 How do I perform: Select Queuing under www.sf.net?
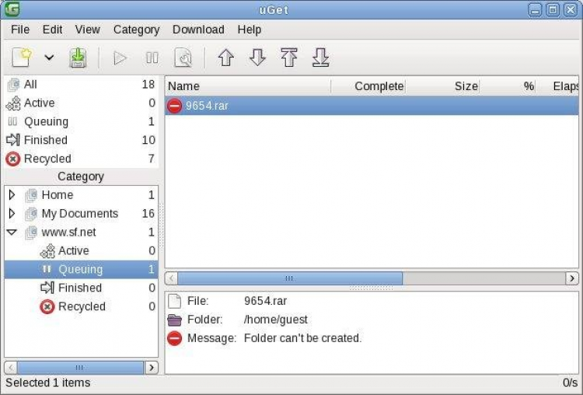click(81, 269)
